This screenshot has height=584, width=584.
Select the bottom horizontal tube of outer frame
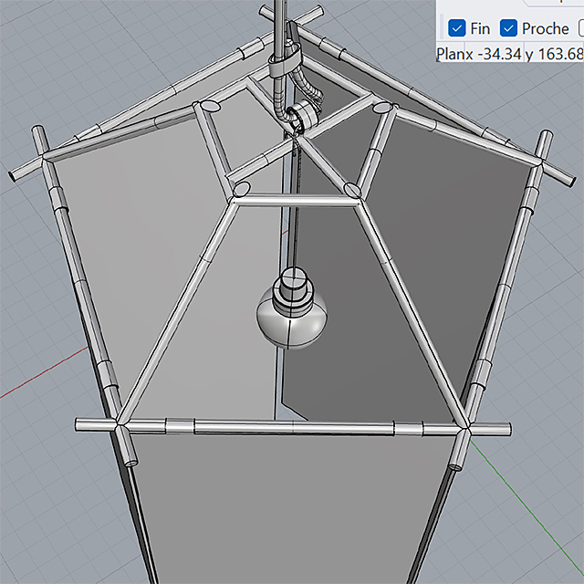pos(292,427)
